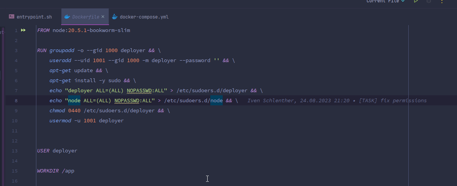Click the Docker whale icon on docker-compose.yml tab
The height and width of the screenshot is (186, 457).
point(114,17)
